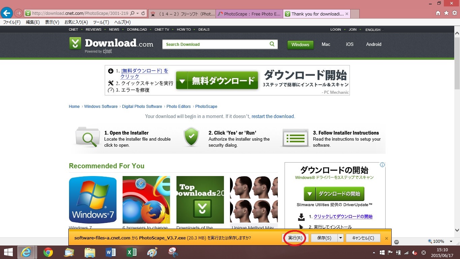Open the お気に入り(A) menu
460x259 pixels.
[76, 22]
